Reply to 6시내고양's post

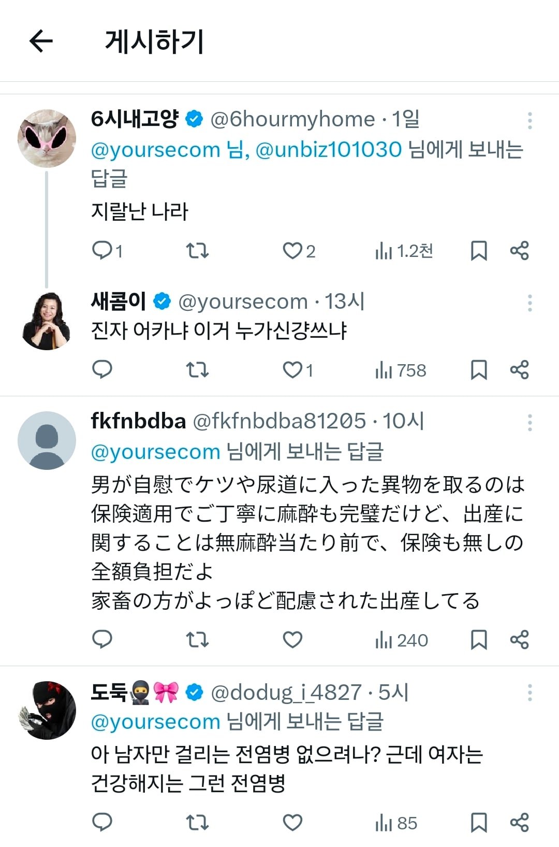[102, 251]
